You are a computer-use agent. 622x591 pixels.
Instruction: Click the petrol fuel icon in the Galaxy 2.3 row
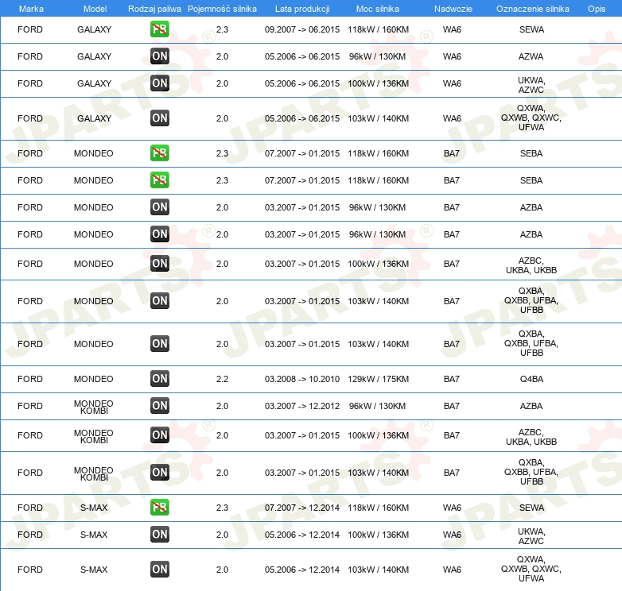click(159, 29)
